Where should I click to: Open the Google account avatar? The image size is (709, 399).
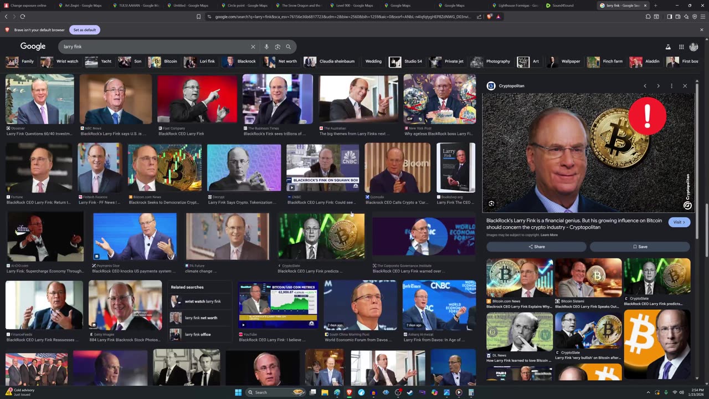pyautogui.click(x=694, y=47)
